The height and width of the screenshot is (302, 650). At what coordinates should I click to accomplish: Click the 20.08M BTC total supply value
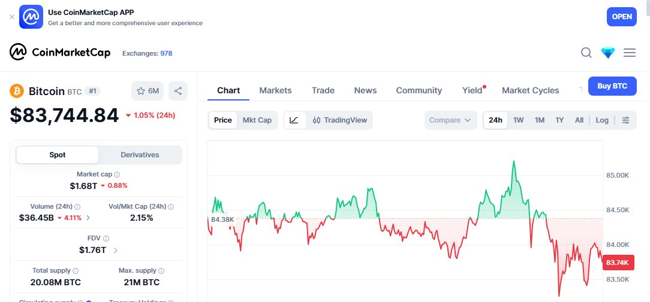point(56,282)
